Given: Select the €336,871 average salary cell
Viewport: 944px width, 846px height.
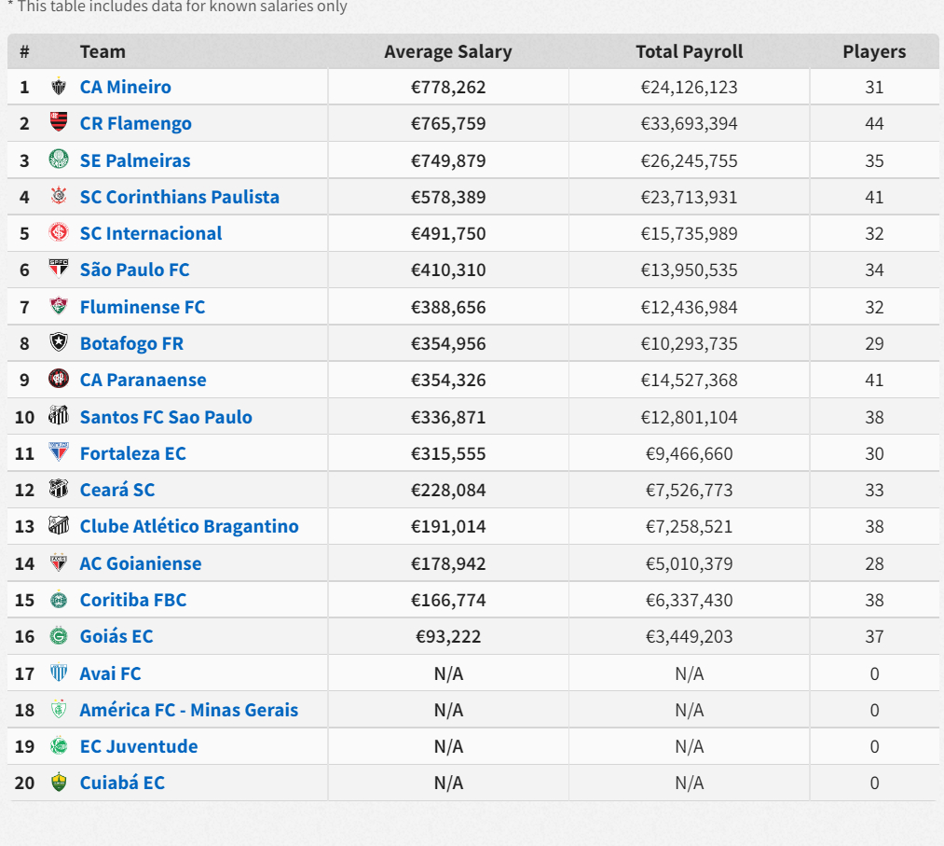Looking at the screenshot, I should coord(448,417).
